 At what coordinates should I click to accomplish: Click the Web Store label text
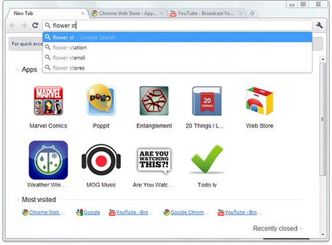(260, 126)
